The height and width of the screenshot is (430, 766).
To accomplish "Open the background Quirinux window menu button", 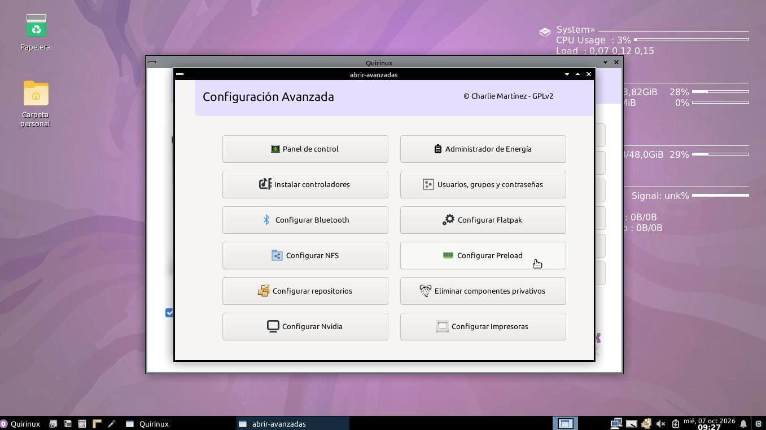I will tap(152, 63).
